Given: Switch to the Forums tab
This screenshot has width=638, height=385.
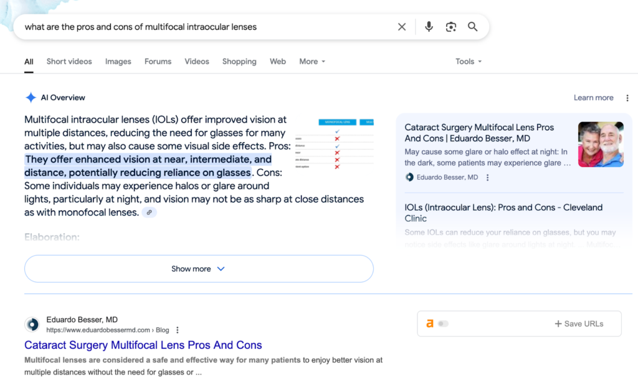Looking at the screenshot, I should click(x=158, y=62).
